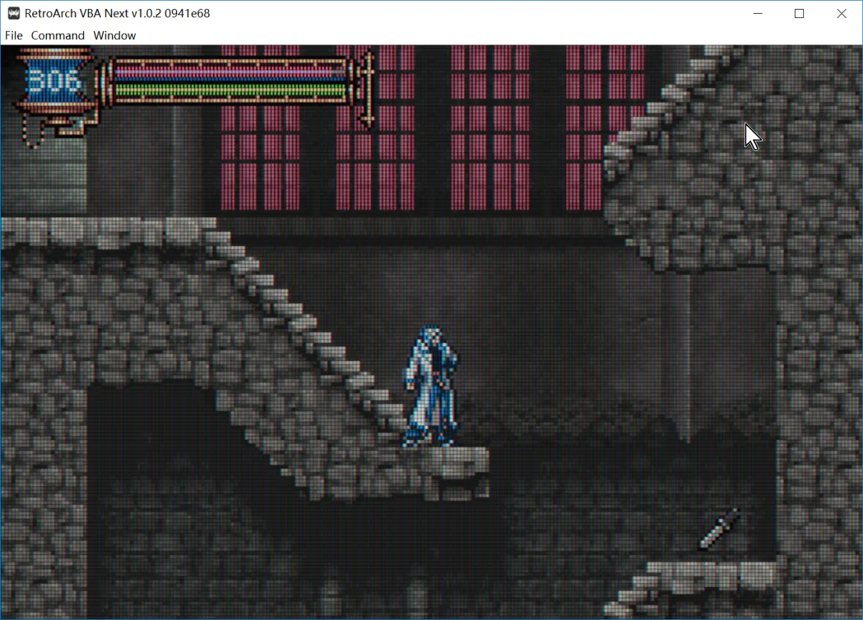
Task: Close the RetroArch window
Action: [842, 13]
